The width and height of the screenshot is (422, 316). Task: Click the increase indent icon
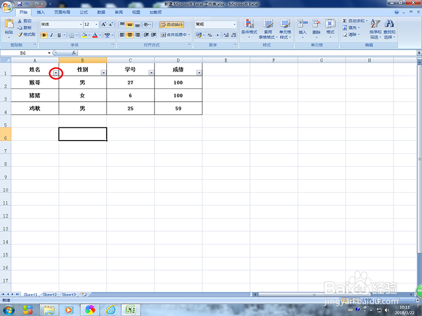tap(154, 35)
